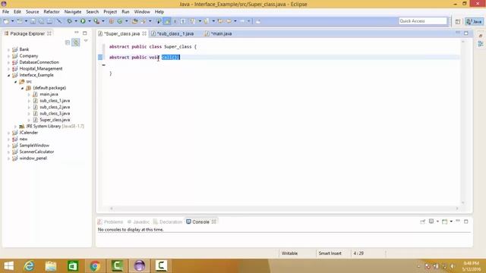Expand the JRE System Library node
486x273 pixels.
pos(15,127)
